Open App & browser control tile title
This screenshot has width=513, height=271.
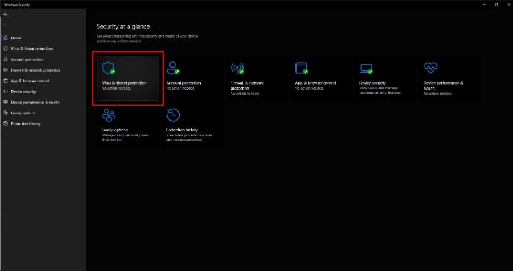(x=315, y=83)
